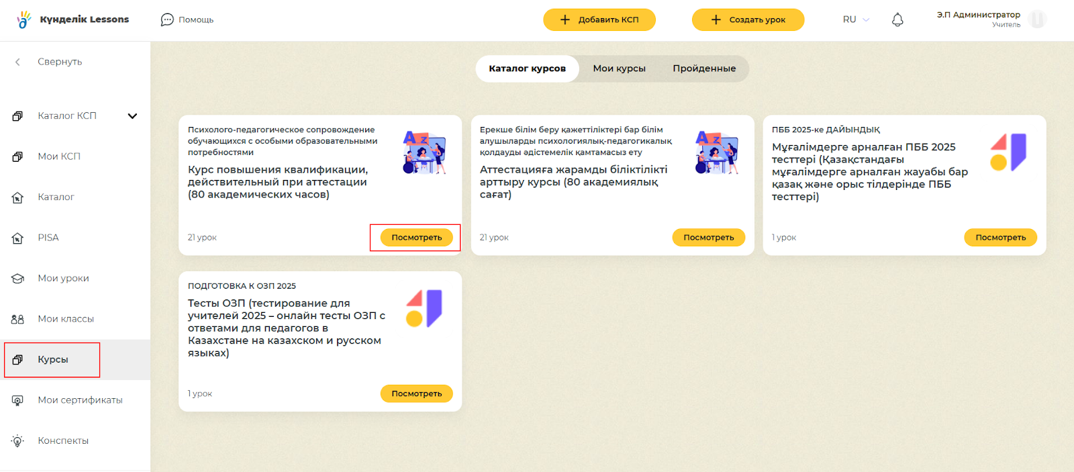The width and height of the screenshot is (1074, 472).
Task: Open Мои сертификаты in sidebar
Action: tap(80, 400)
